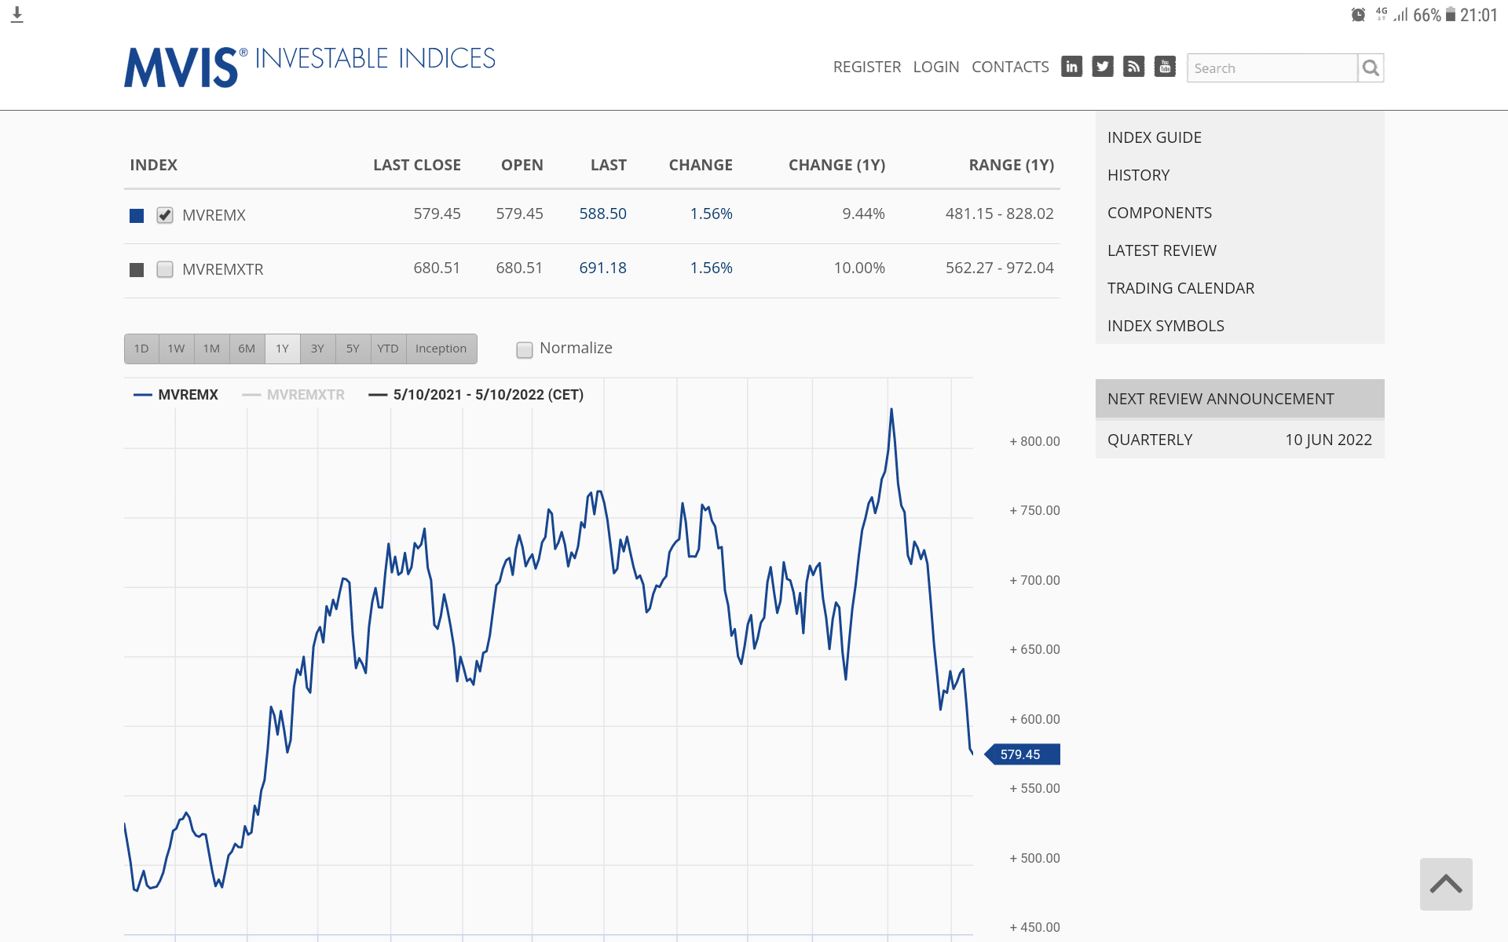Screen dimensions: 1508x942
Task: Open the CONTACTS link
Action: (x=1010, y=67)
